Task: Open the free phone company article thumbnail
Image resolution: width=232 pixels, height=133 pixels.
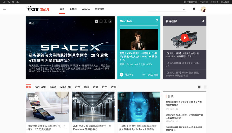Action: click(47, 107)
